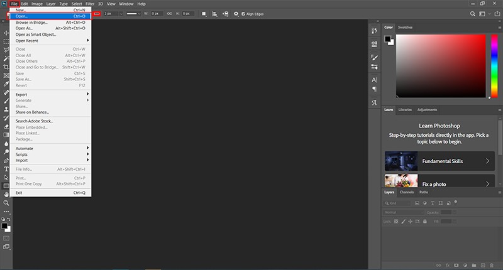Toggle the Align Edges checkbox
Screen dimensions: 503x270
243,14
